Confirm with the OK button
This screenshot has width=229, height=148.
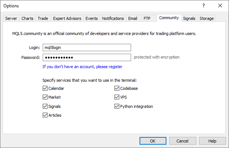click(153, 141)
